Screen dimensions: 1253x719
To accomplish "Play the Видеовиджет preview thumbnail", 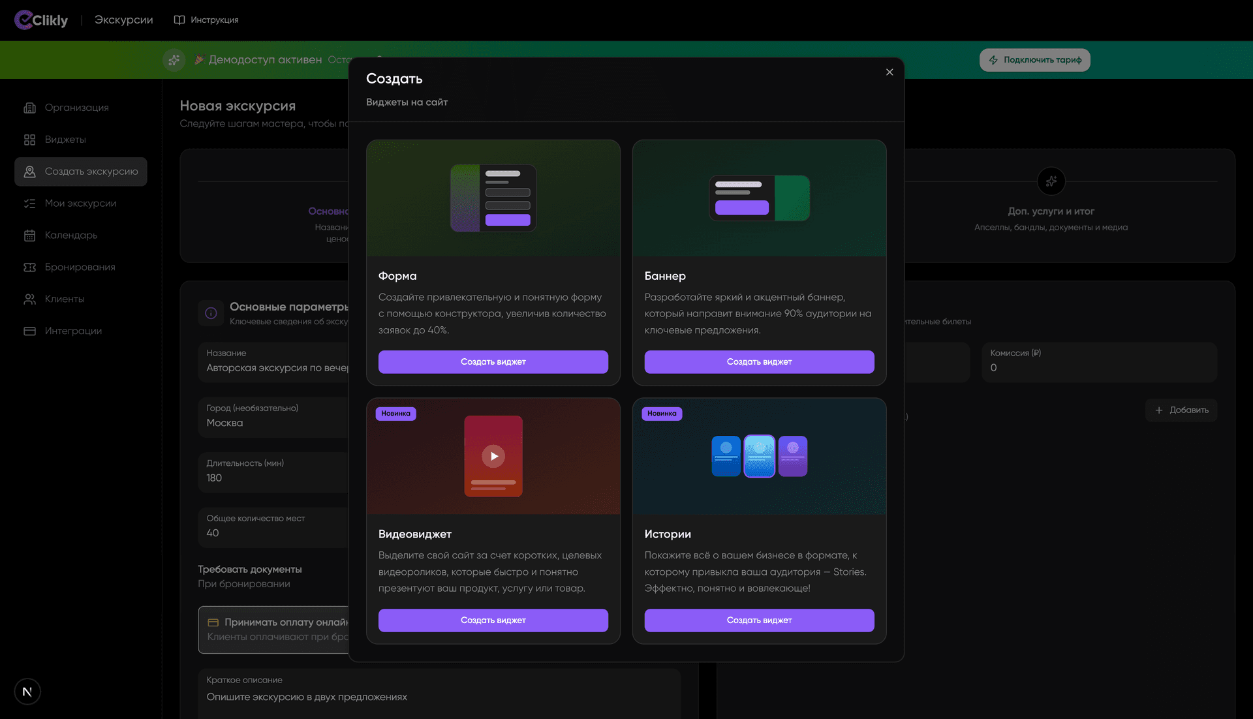I will tap(493, 456).
